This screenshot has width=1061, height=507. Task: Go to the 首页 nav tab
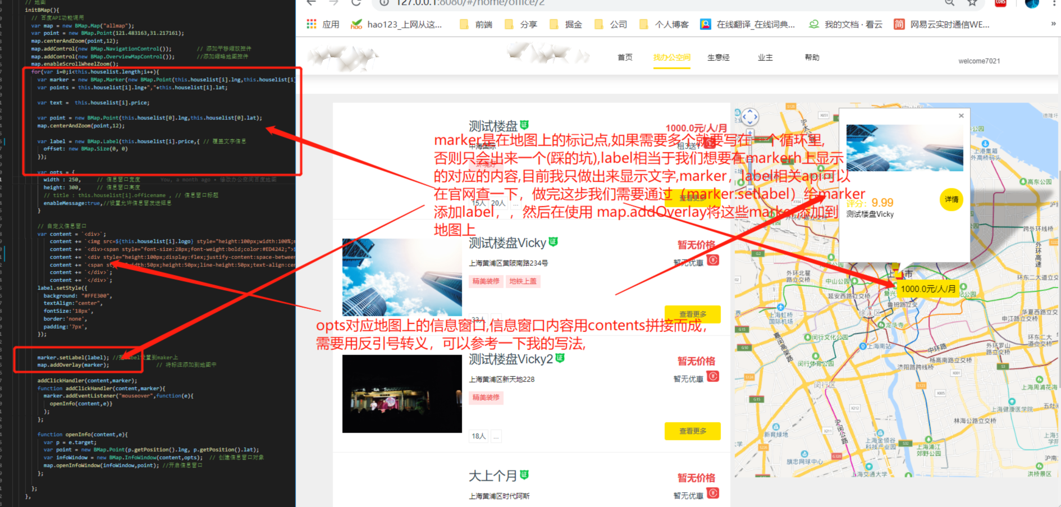tap(625, 57)
